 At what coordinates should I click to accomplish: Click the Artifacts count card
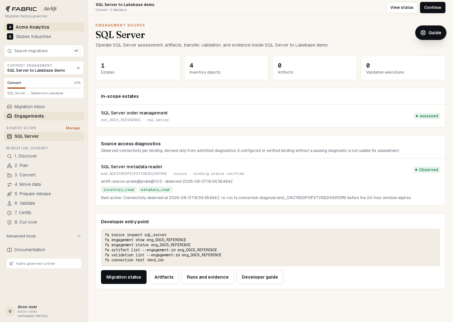[315, 68]
